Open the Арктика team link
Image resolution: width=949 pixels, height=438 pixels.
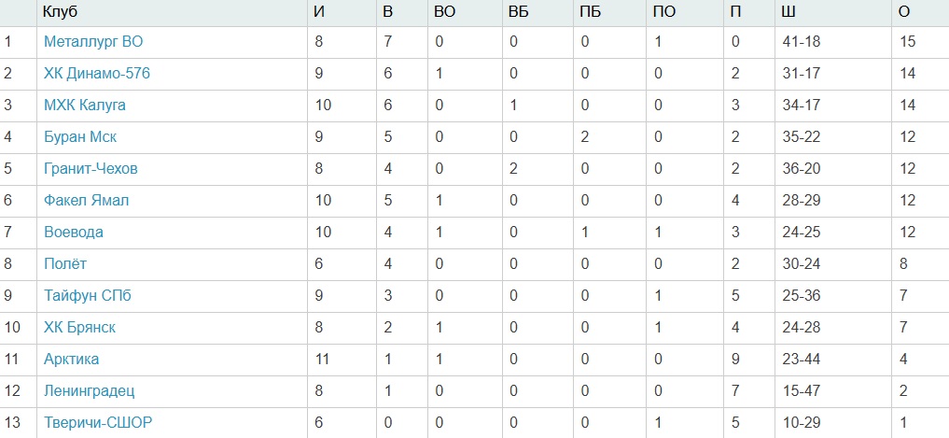point(71,360)
